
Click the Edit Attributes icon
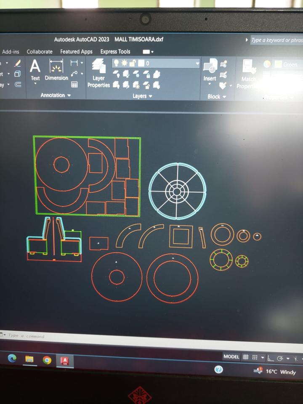(223, 85)
